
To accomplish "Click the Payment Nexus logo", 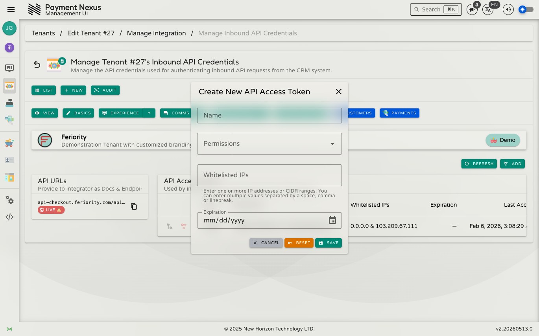I will click(x=35, y=9).
